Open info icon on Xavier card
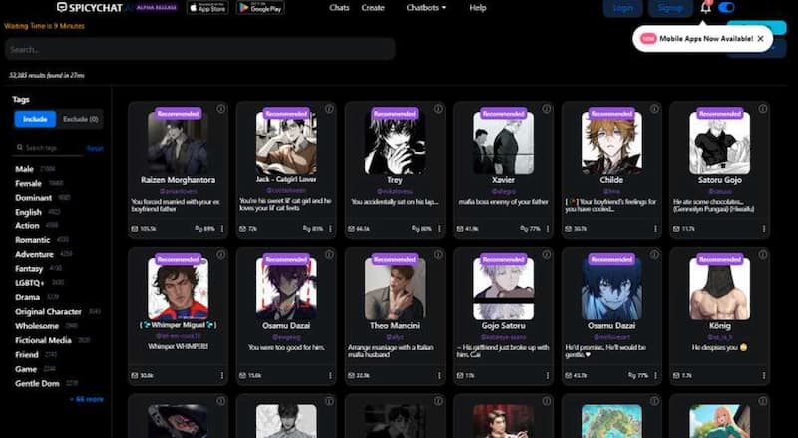This screenshot has width=798, height=438. pos(546,109)
